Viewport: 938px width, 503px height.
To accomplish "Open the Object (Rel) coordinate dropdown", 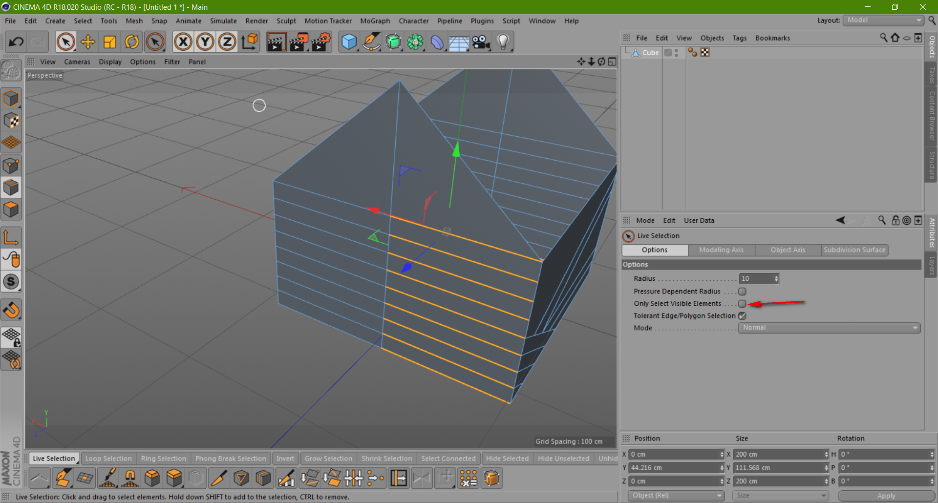I will pyautogui.click(x=676, y=496).
